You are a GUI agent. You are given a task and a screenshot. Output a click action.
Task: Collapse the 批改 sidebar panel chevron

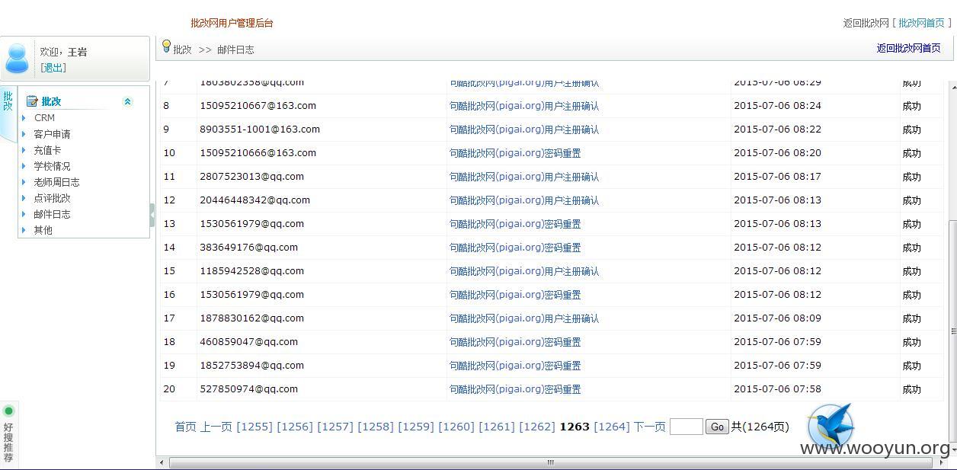[127, 101]
